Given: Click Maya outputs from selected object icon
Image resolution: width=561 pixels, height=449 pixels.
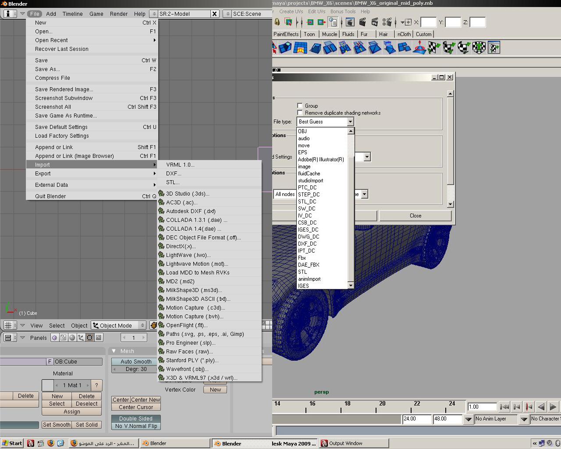Looking at the screenshot, I should pos(322,22).
